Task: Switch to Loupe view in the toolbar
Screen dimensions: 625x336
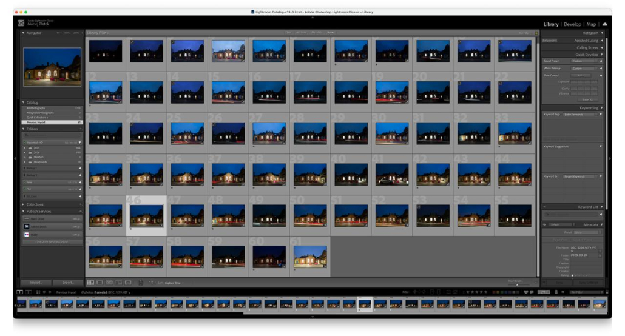Action: [x=100, y=283]
